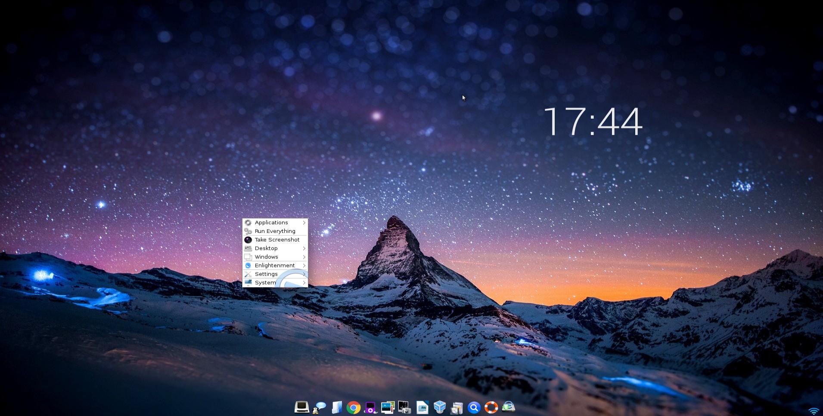Viewport: 823px width, 416px height.
Task: Open the software packages installer icon
Action: [457, 407]
